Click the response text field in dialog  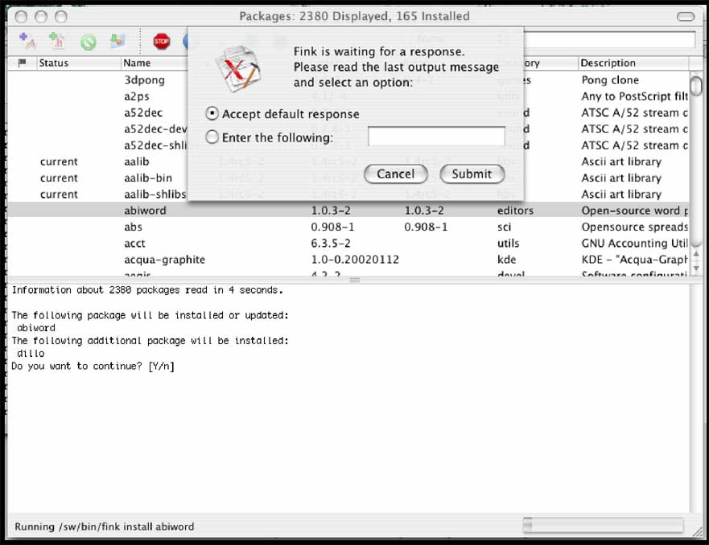point(436,137)
